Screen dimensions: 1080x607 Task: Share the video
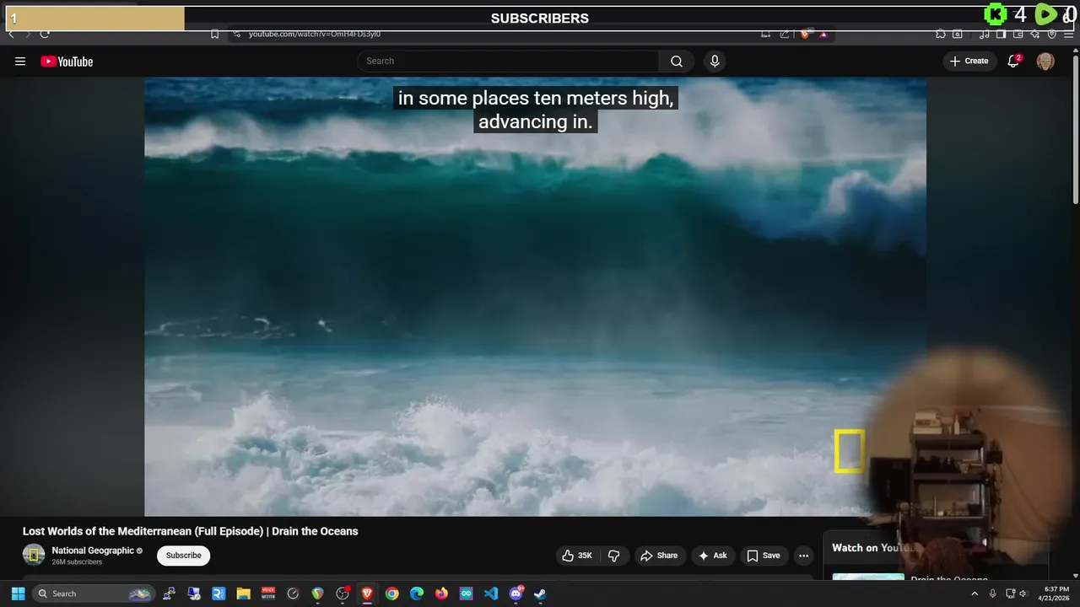[659, 556]
